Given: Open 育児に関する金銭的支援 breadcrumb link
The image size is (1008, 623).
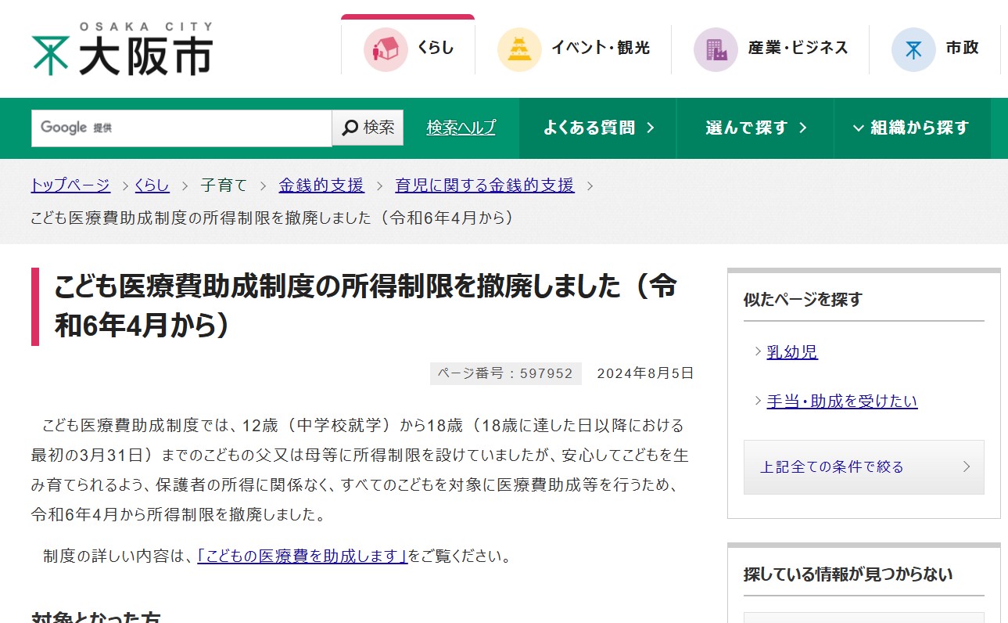Looking at the screenshot, I should pyautogui.click(x=485, y=185).
